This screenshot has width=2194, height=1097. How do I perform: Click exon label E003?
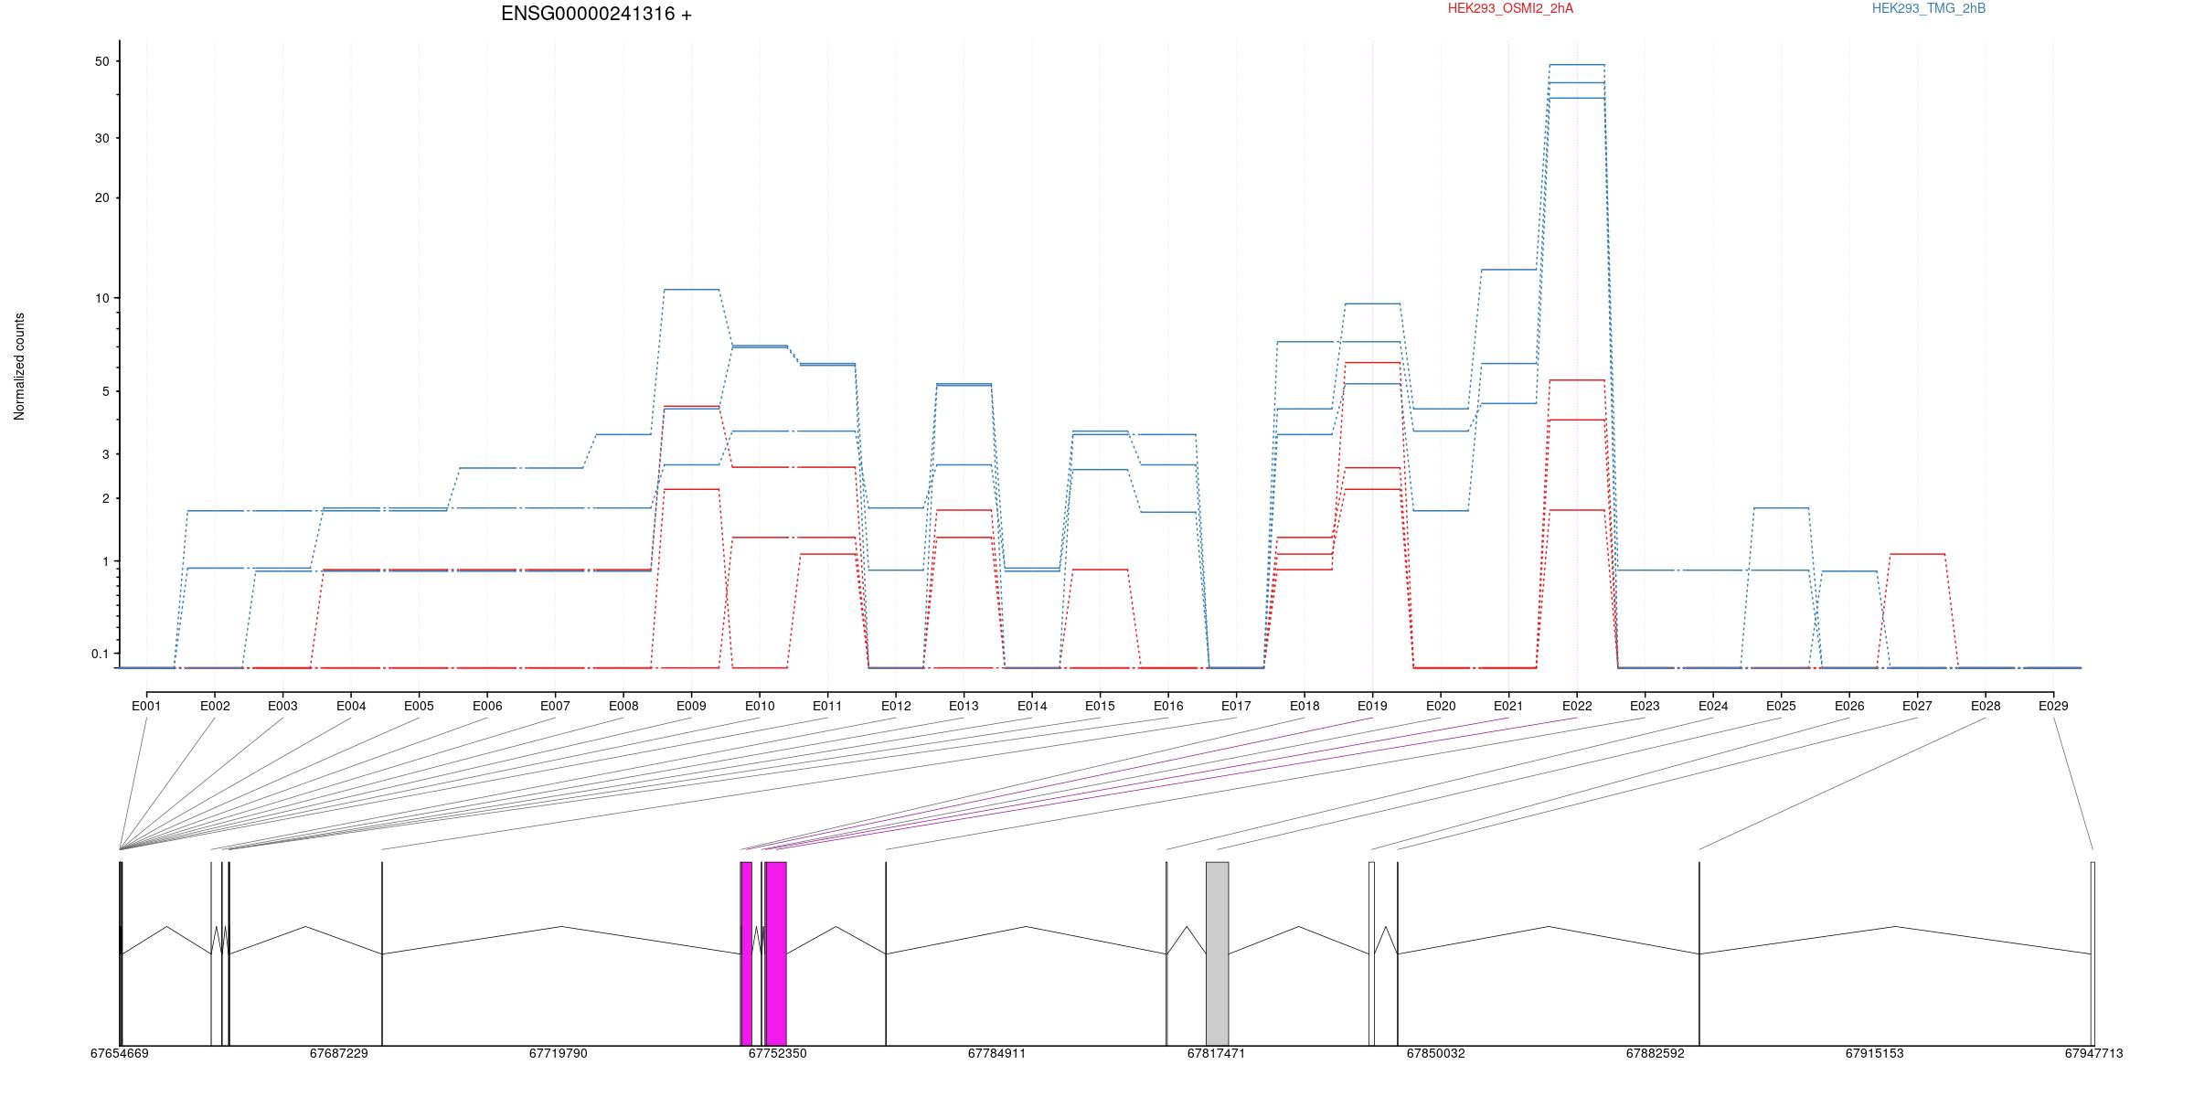tap(282, 706)
